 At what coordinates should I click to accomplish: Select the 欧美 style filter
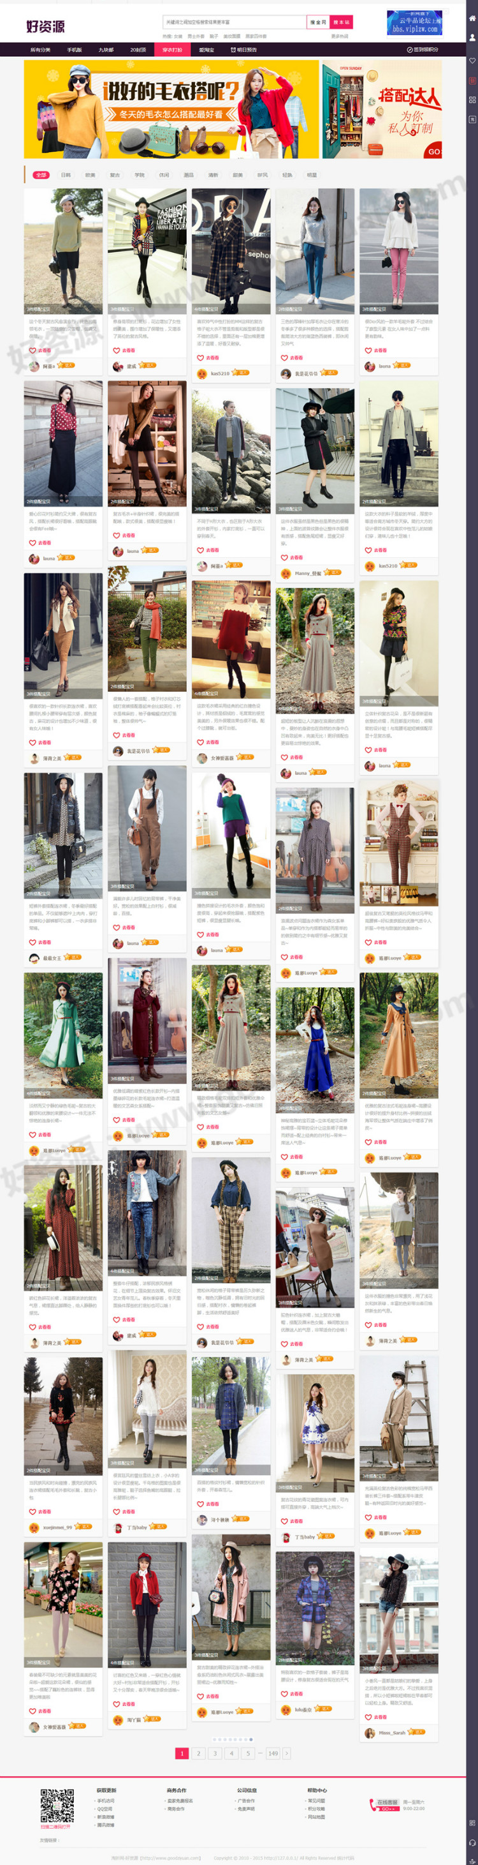[91, 174]
